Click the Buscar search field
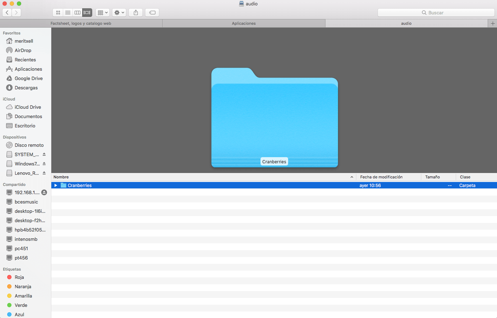 [x=436, y=13]
